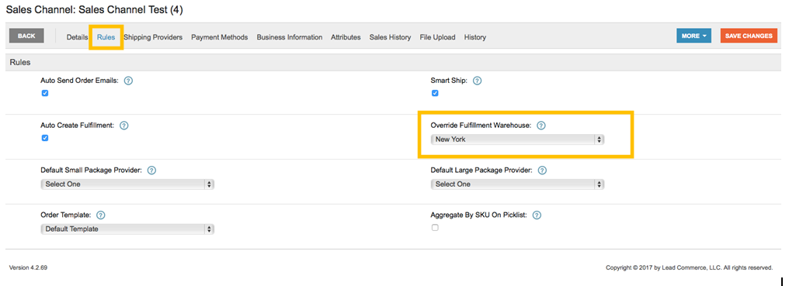The width and height of the screenshot is (789, 286).
Task: Click the BACK button
Action: (26, 36)
